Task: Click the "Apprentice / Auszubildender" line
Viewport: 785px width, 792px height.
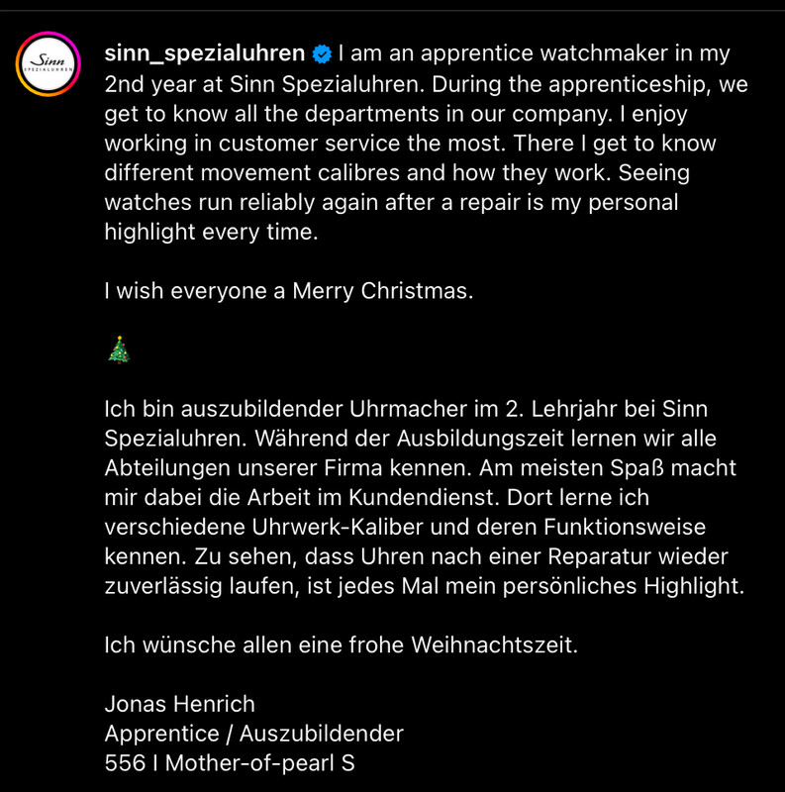Action: tap(254, 734)
